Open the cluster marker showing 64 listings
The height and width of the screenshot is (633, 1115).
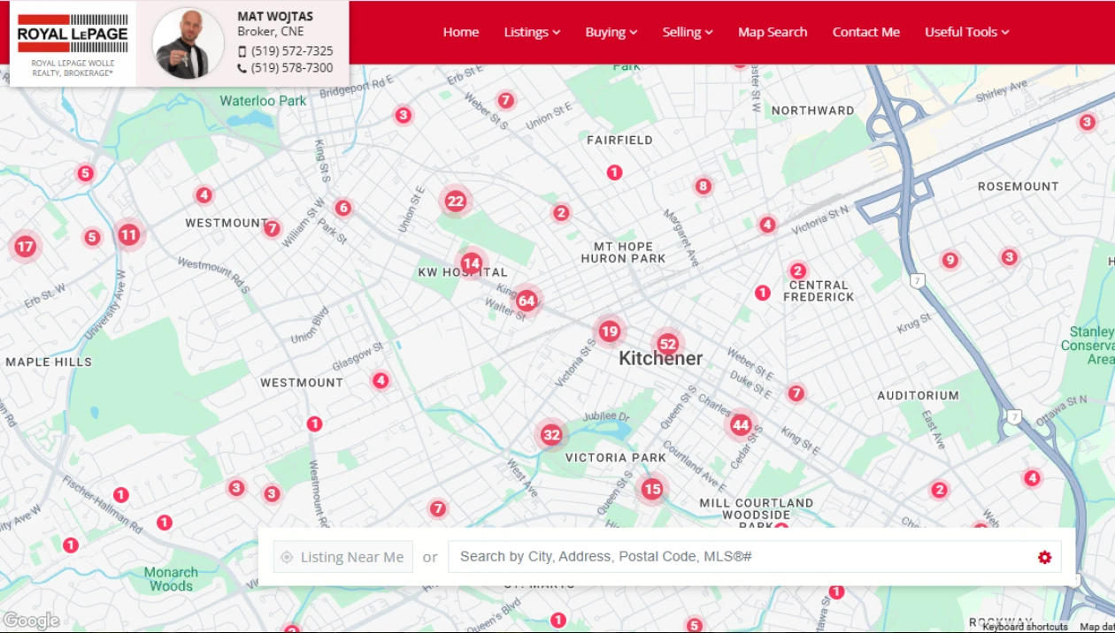tap(527, 301)
